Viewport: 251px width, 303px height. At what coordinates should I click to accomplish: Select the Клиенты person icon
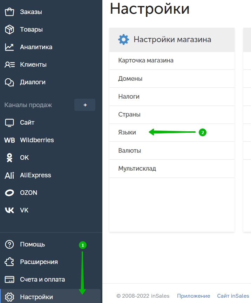(10, 65)
